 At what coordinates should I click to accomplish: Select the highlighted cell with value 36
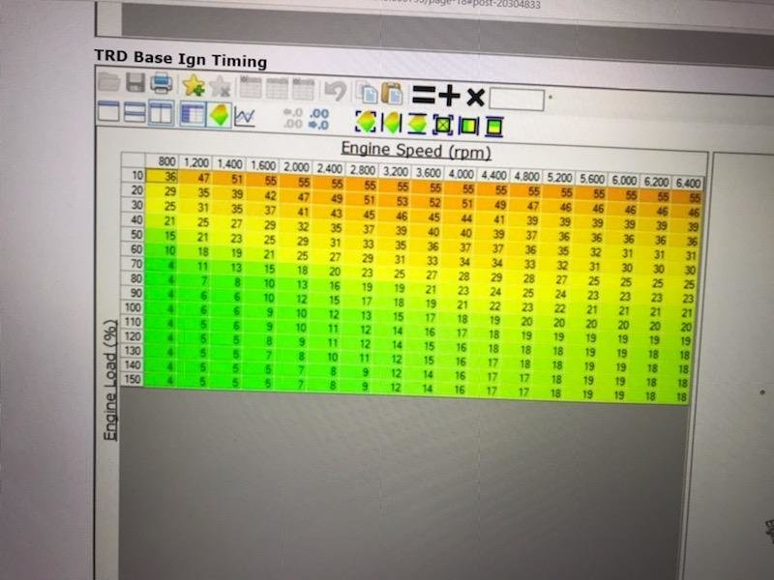pyautogui.click(x=163, y=176)
